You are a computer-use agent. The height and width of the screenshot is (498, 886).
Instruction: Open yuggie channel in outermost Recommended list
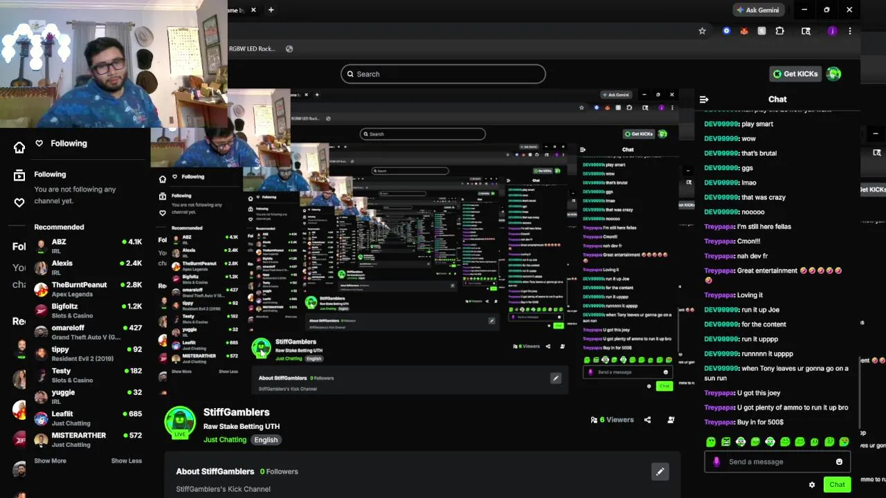tap(88, 396)
